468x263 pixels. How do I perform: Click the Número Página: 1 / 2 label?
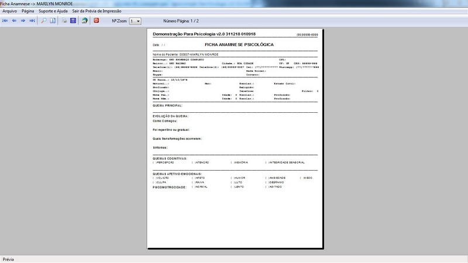click(181, 21)
